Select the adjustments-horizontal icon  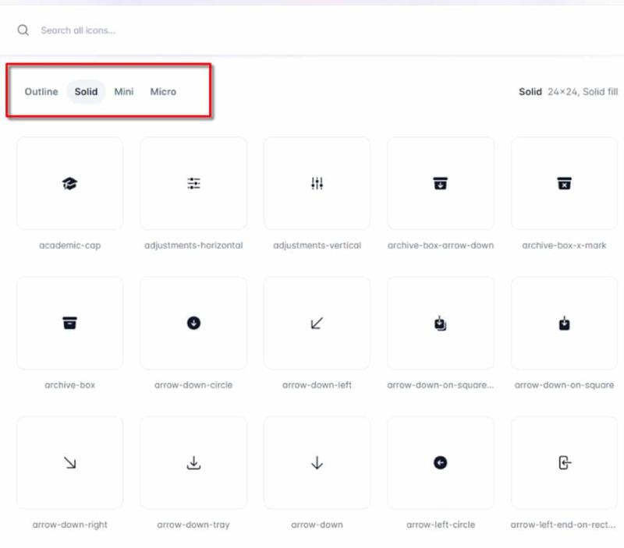click(193, 184)
